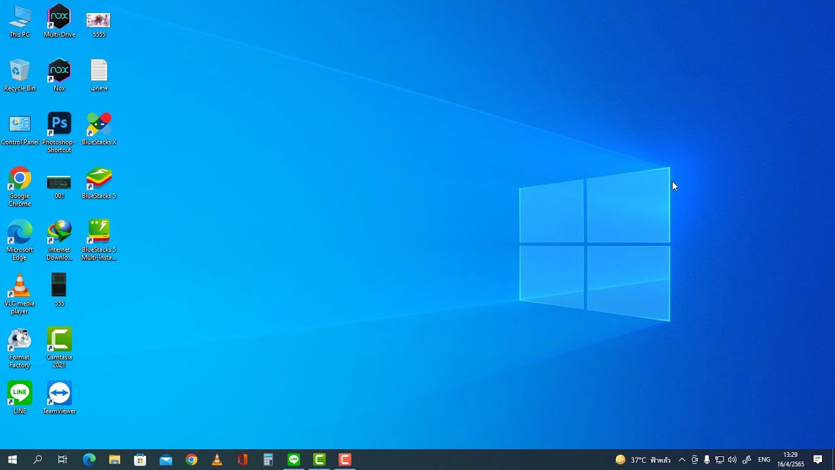The height and width of the screenshot is (470, 835).
Task: Select the TeamViewer desktop shortcut
Action: point(59,398)
